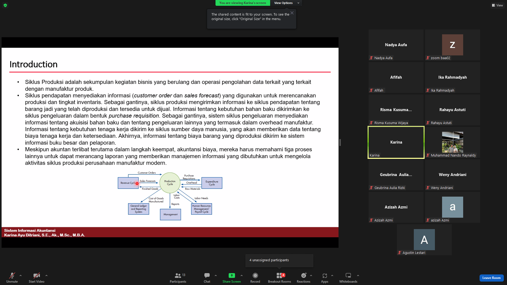
Task: Click the View layout button
Action: point(497,5)
